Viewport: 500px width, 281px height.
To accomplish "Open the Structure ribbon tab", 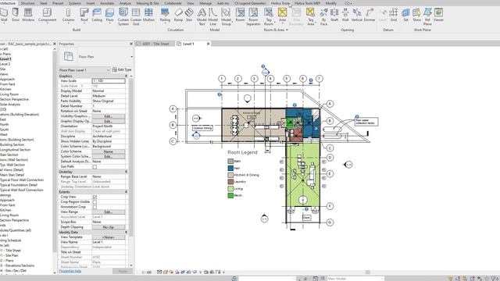I will tap(28, 3).
